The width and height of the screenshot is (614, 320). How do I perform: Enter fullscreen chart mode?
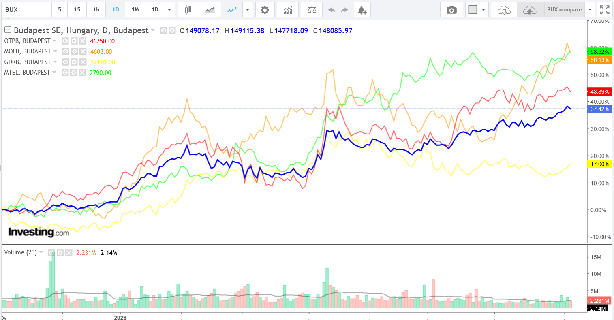tap(605, 10)
